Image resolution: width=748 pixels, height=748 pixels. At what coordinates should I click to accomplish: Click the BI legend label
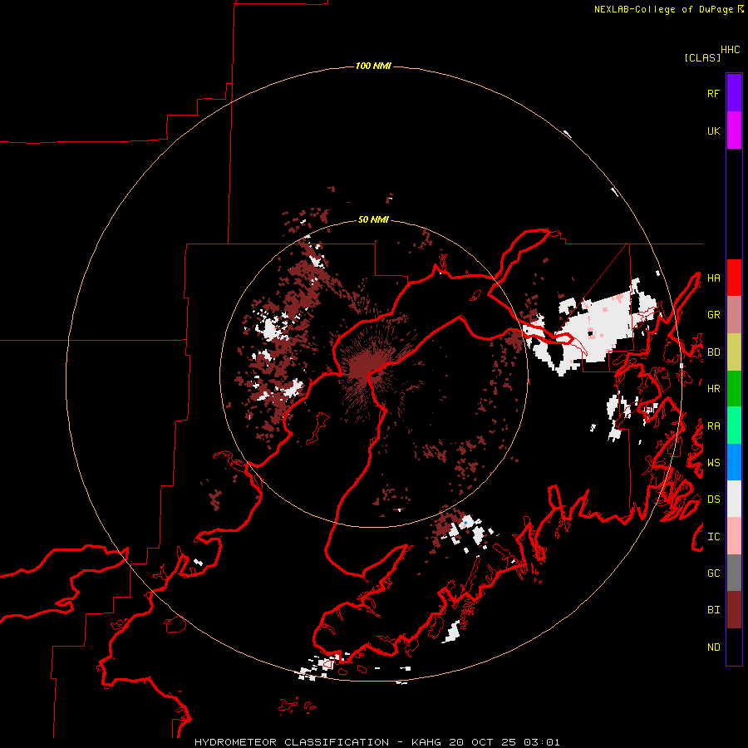[x=713, y=610]
